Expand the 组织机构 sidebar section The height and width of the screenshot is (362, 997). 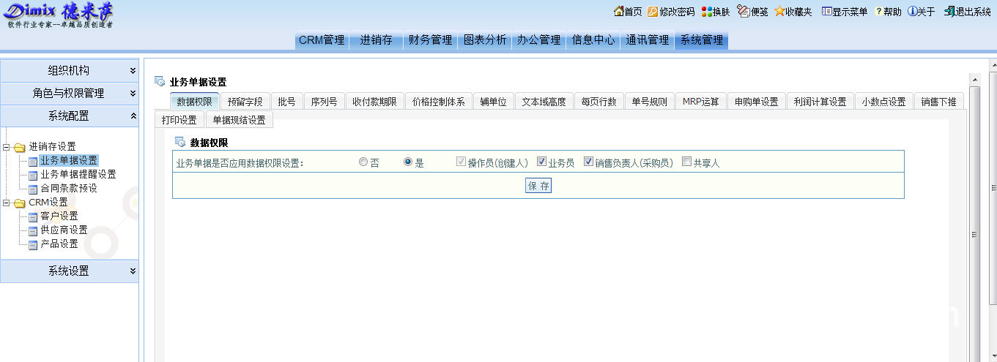click(70, 71)
